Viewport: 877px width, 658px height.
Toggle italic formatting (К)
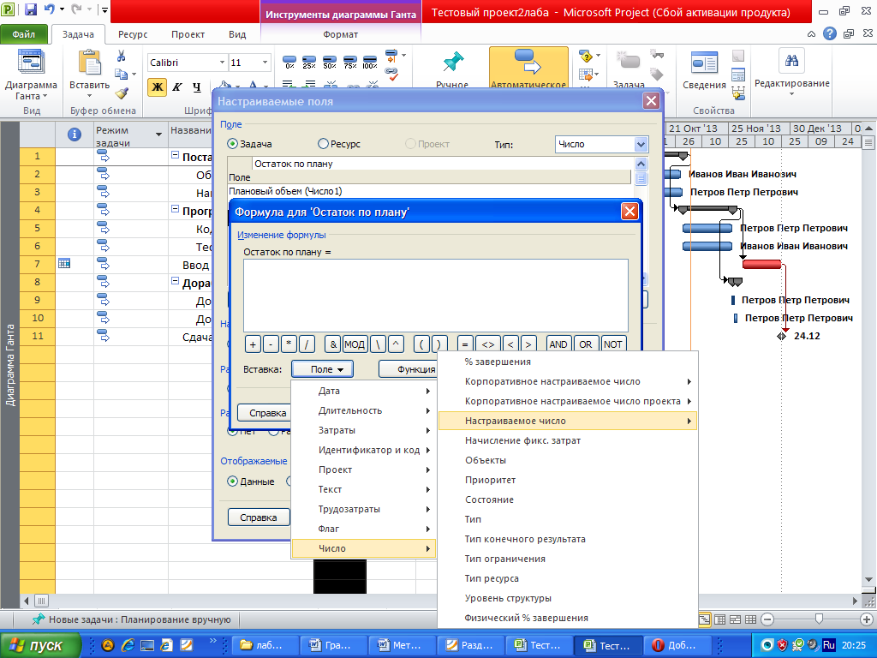click(x=177, y=87)
